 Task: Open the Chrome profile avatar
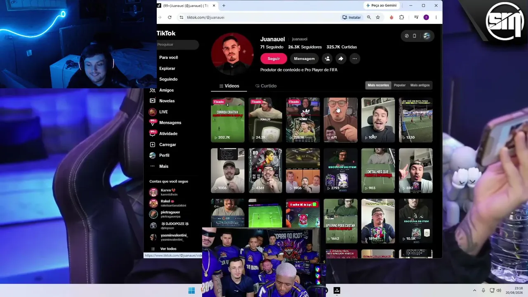[x=426, y=17]
